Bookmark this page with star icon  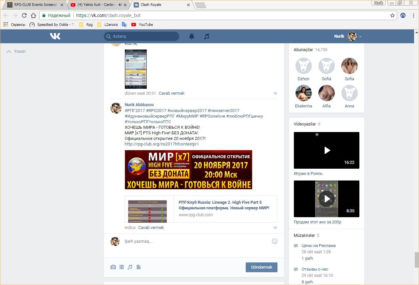[392, 15]
